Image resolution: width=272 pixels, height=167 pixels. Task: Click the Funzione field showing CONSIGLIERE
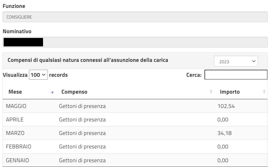(135, 17)
